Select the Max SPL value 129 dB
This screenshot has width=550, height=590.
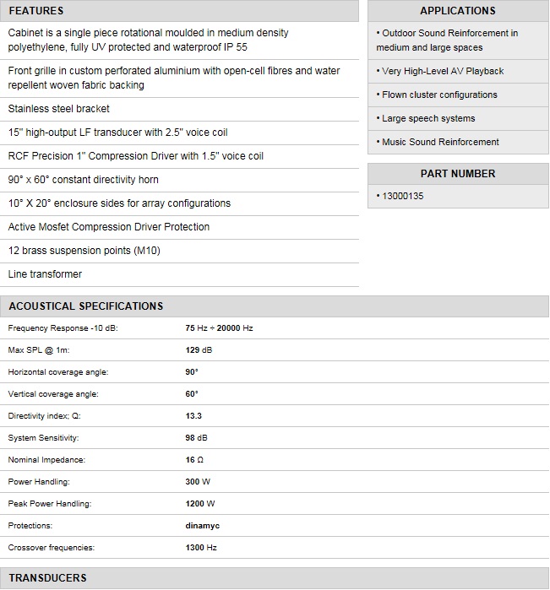pos(199,350)
